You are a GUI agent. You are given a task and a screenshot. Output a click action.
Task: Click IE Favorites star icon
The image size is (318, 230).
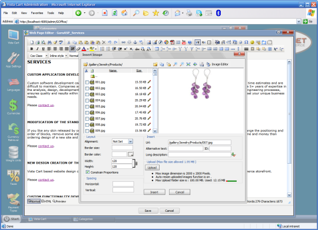155,13
